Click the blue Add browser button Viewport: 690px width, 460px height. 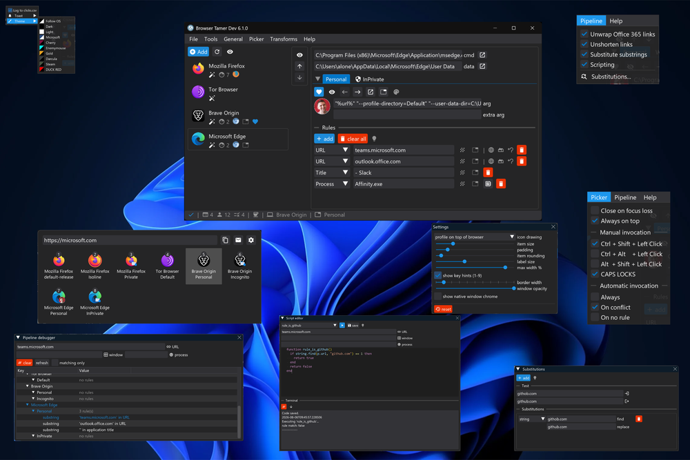pos(199,52)
